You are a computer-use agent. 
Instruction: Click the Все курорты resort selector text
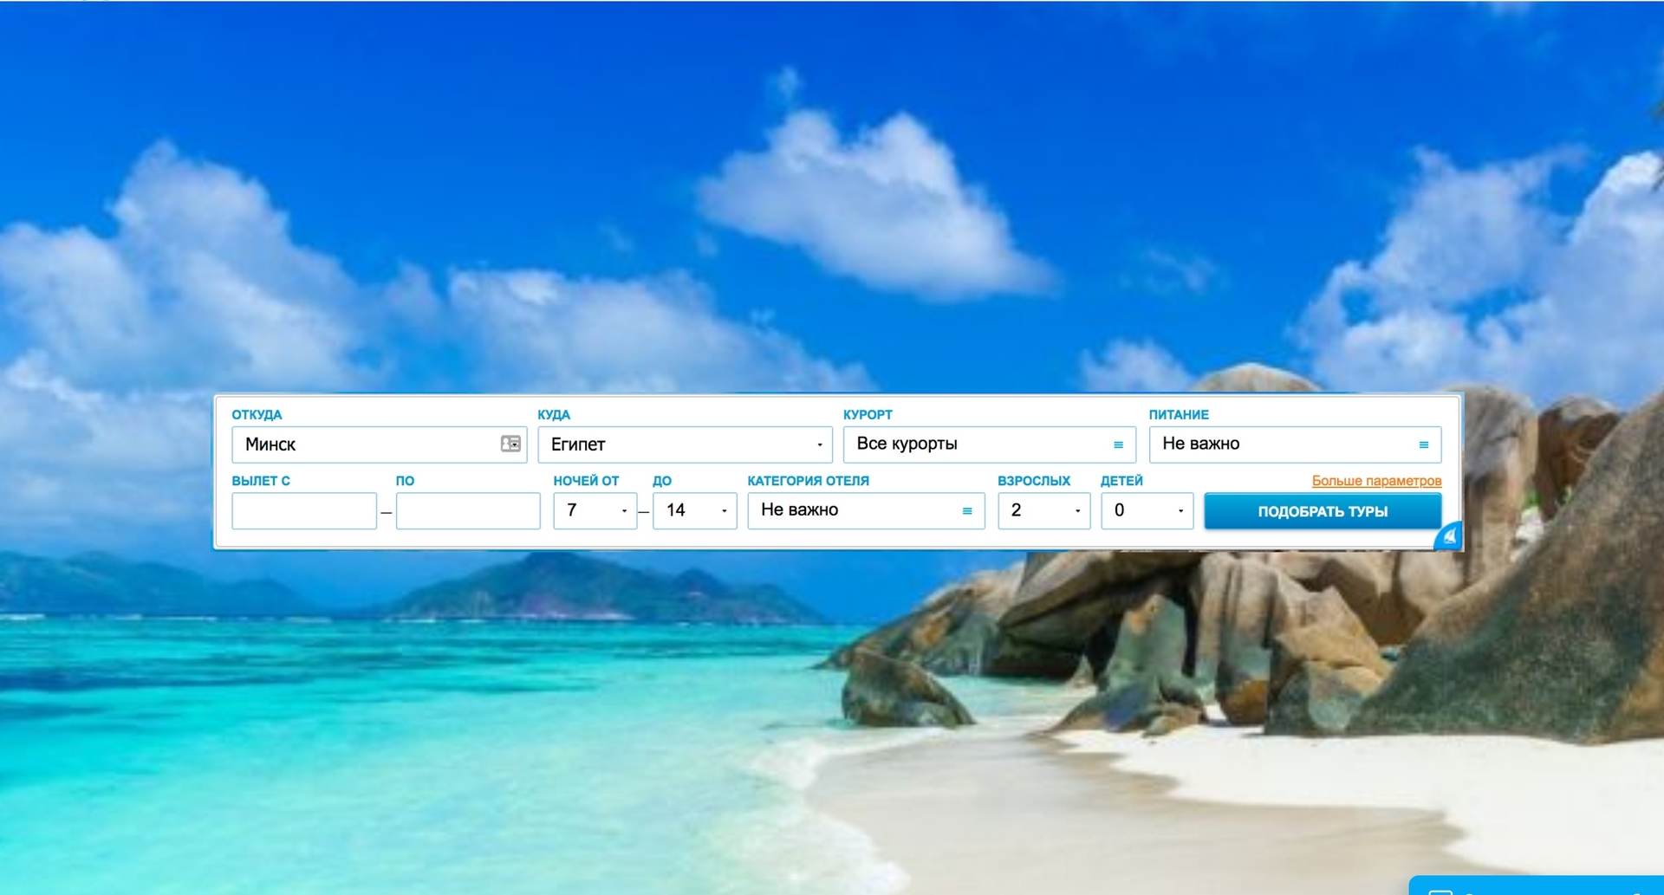click(907, 444)
